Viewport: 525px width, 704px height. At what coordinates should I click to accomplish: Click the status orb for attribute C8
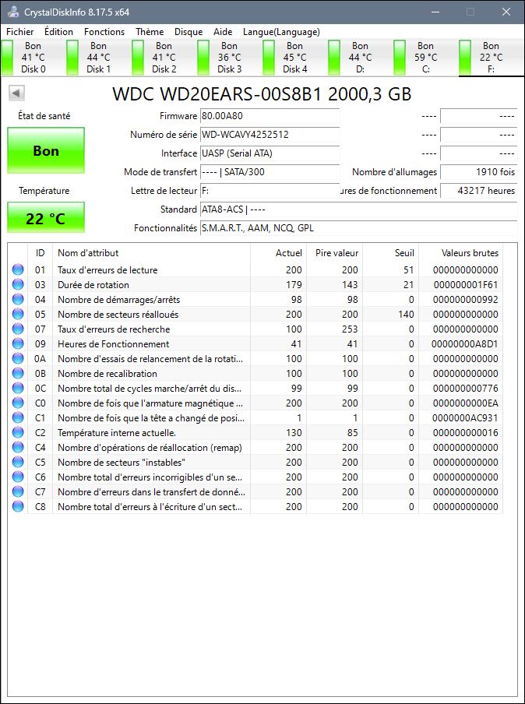point(18,507)
